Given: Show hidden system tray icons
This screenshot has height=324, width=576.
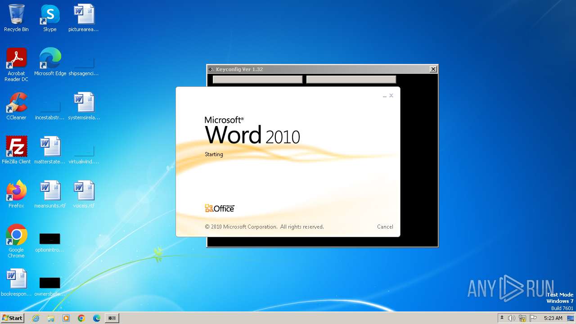Looking at the screenshot, I should pos(502,318).
